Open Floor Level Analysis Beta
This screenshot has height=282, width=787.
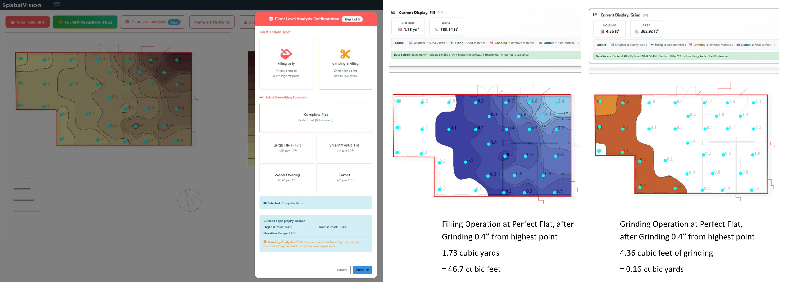pos(153,22)
